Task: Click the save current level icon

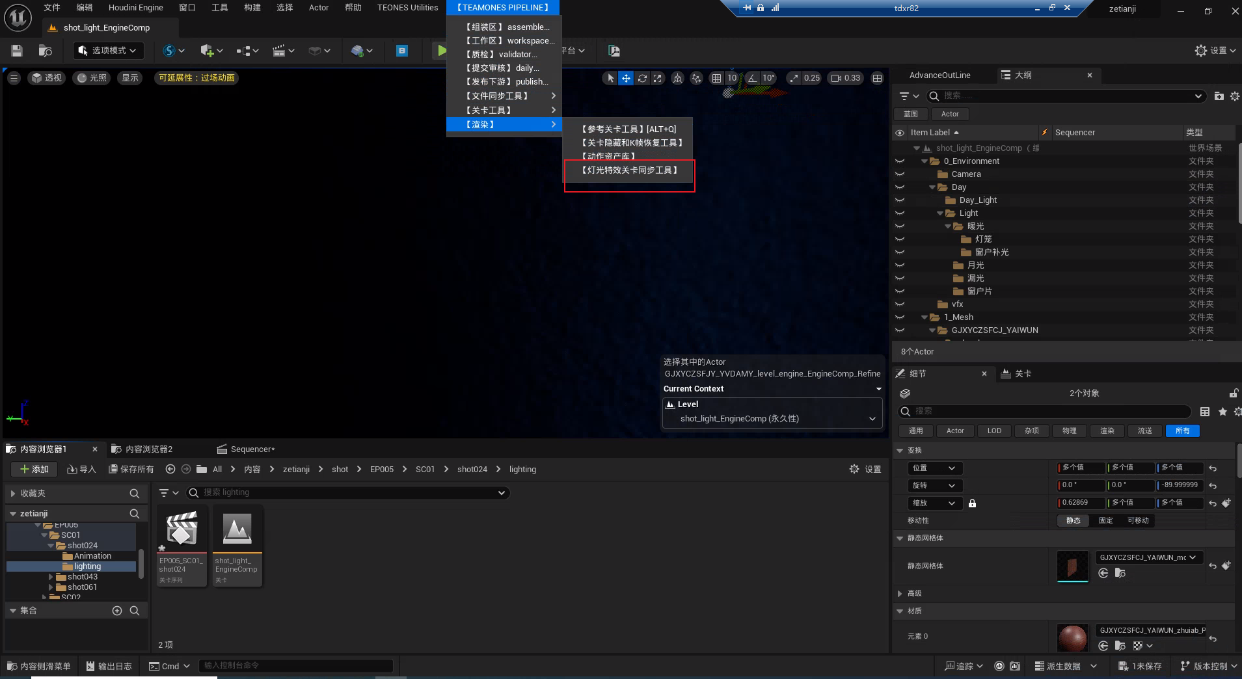Action: [17, 51]
